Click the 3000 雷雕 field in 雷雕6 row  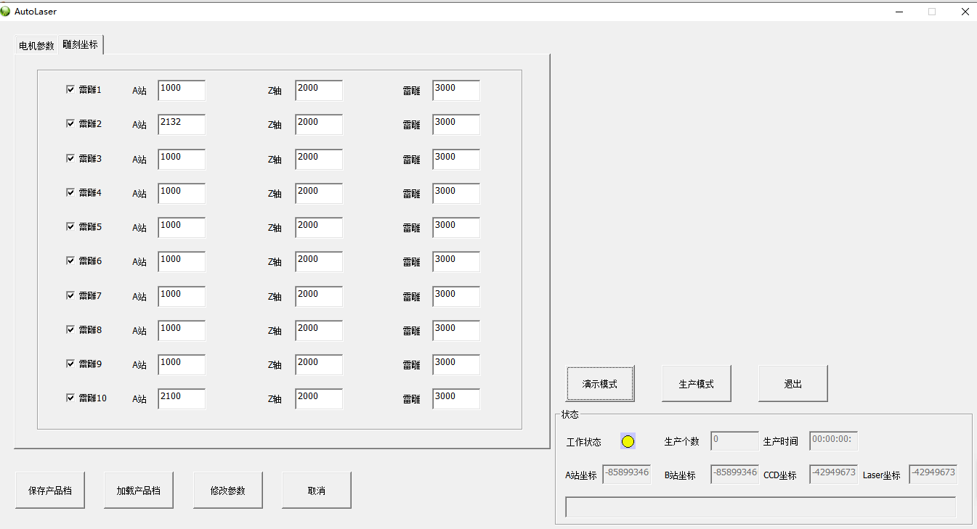click(456, 262)
